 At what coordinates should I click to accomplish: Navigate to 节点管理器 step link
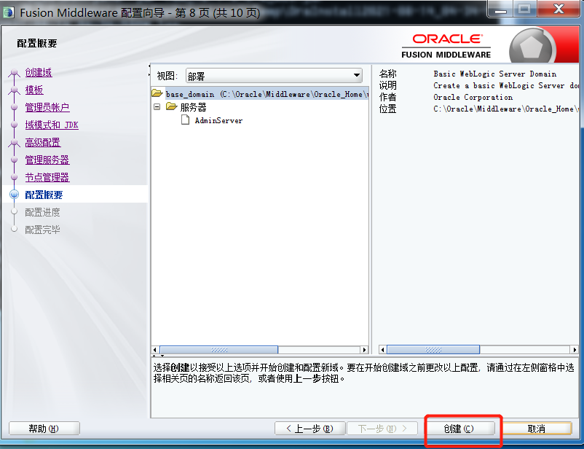(47, 178)
